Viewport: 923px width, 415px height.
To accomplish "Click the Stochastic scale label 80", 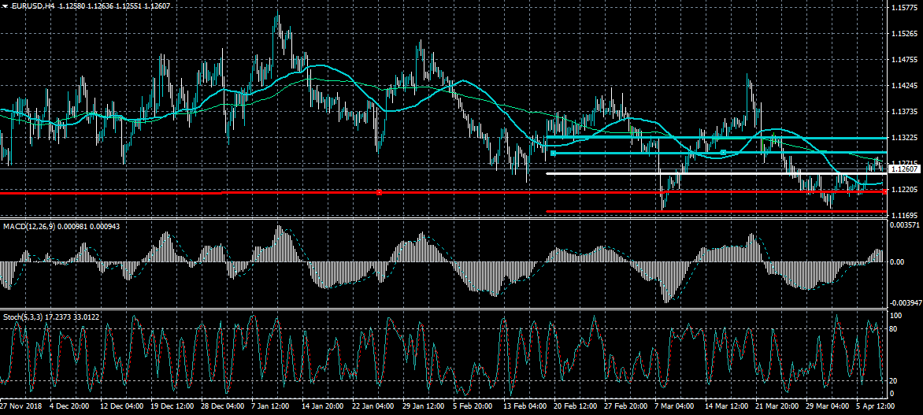I will click(894, 329).
